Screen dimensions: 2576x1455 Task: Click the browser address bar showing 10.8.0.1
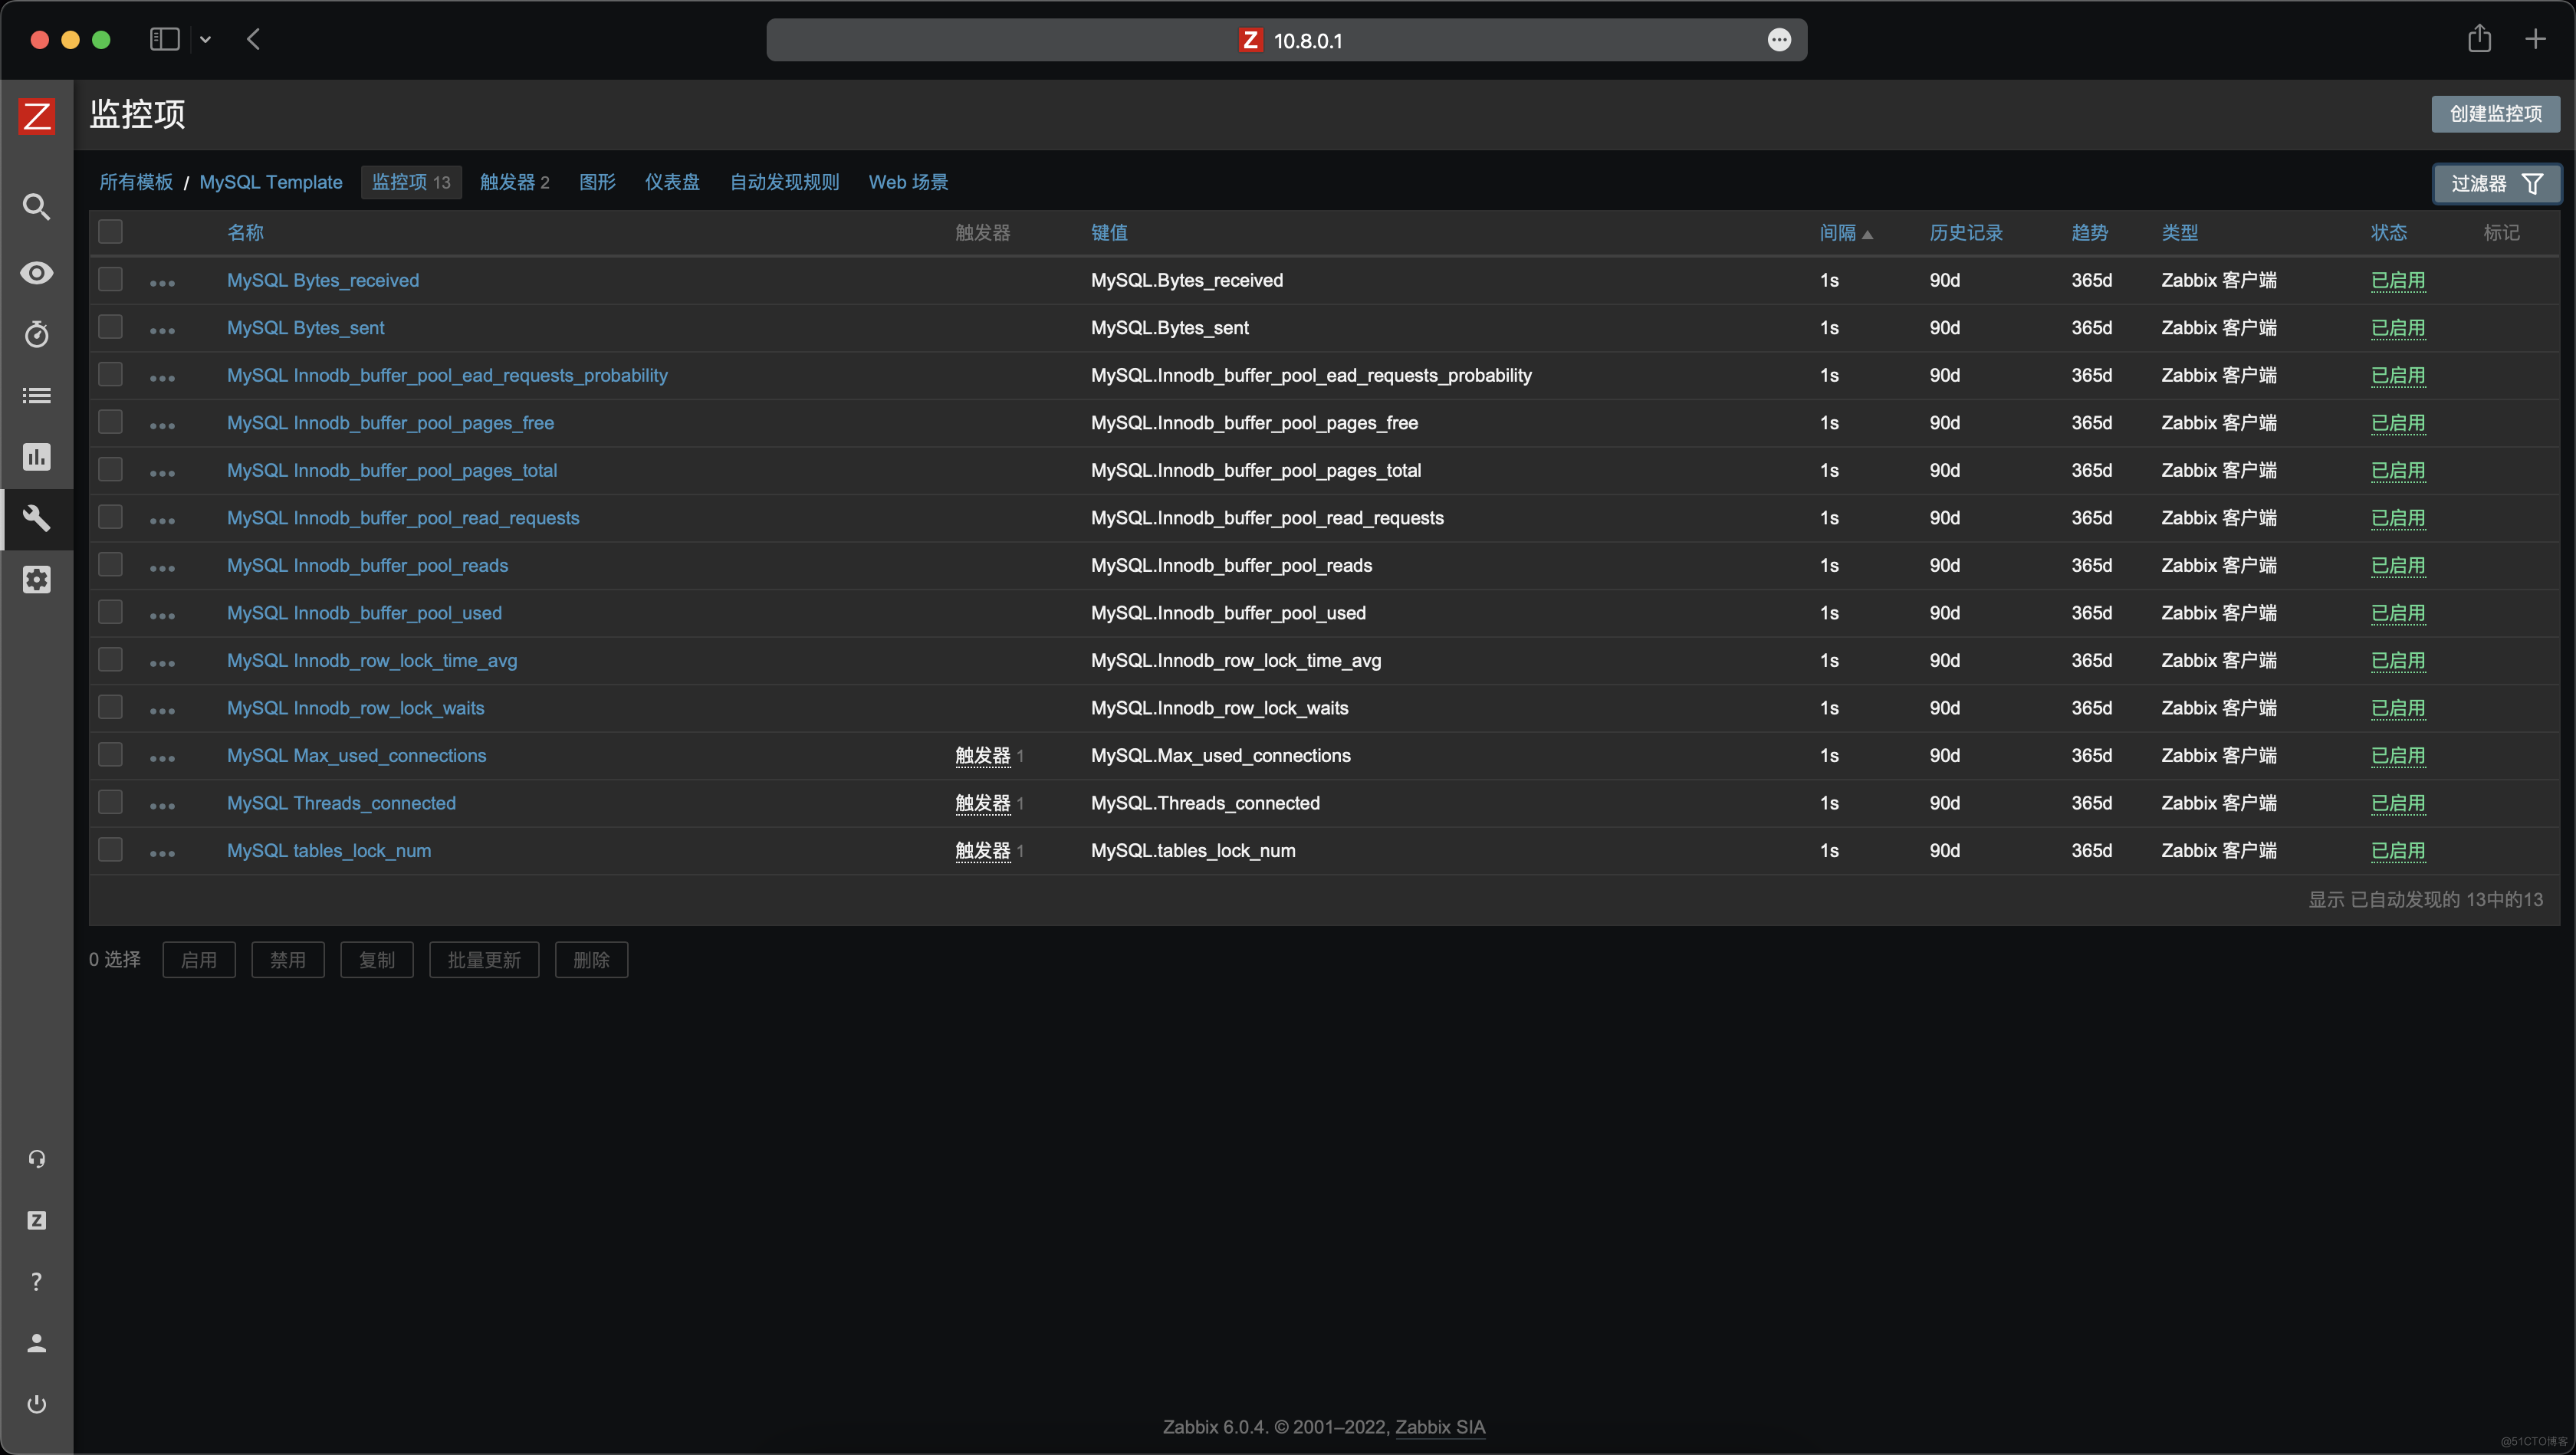pos(1286,40)
